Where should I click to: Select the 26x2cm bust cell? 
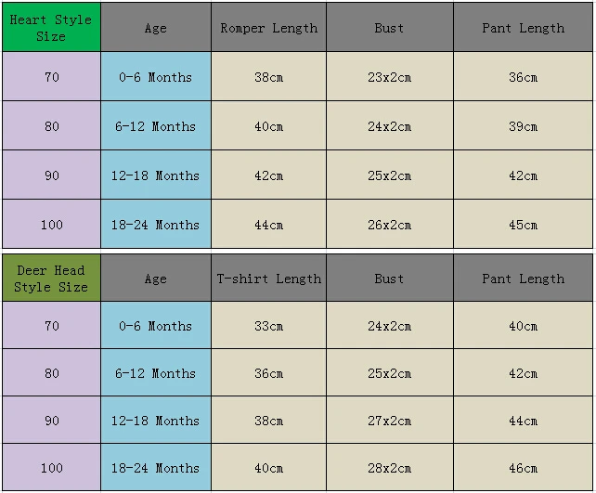[x=390, y=224]
